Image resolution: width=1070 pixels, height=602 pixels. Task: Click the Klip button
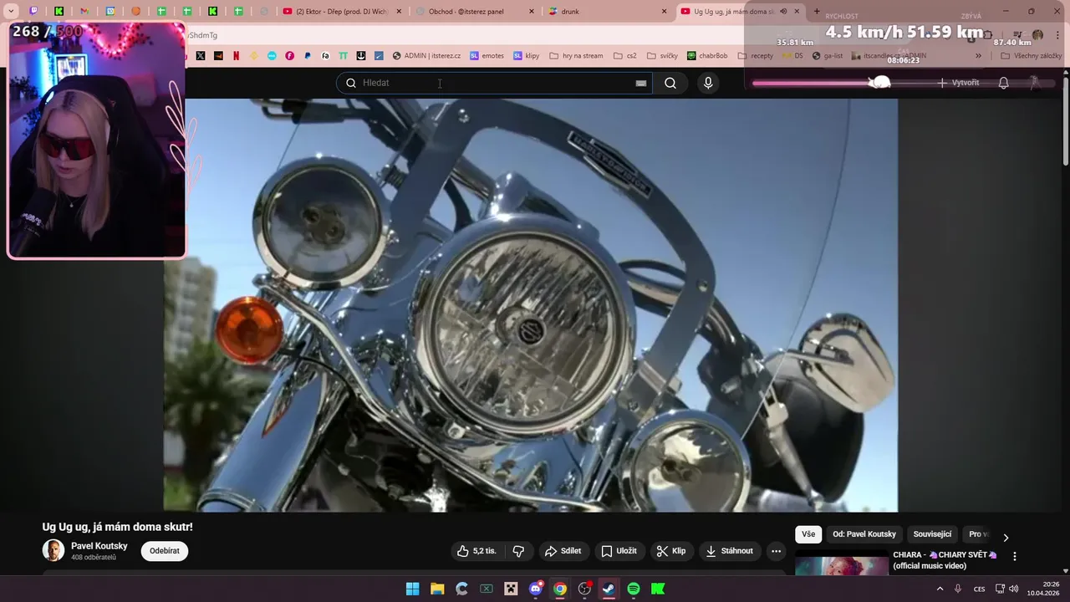(x=671, y=551)
